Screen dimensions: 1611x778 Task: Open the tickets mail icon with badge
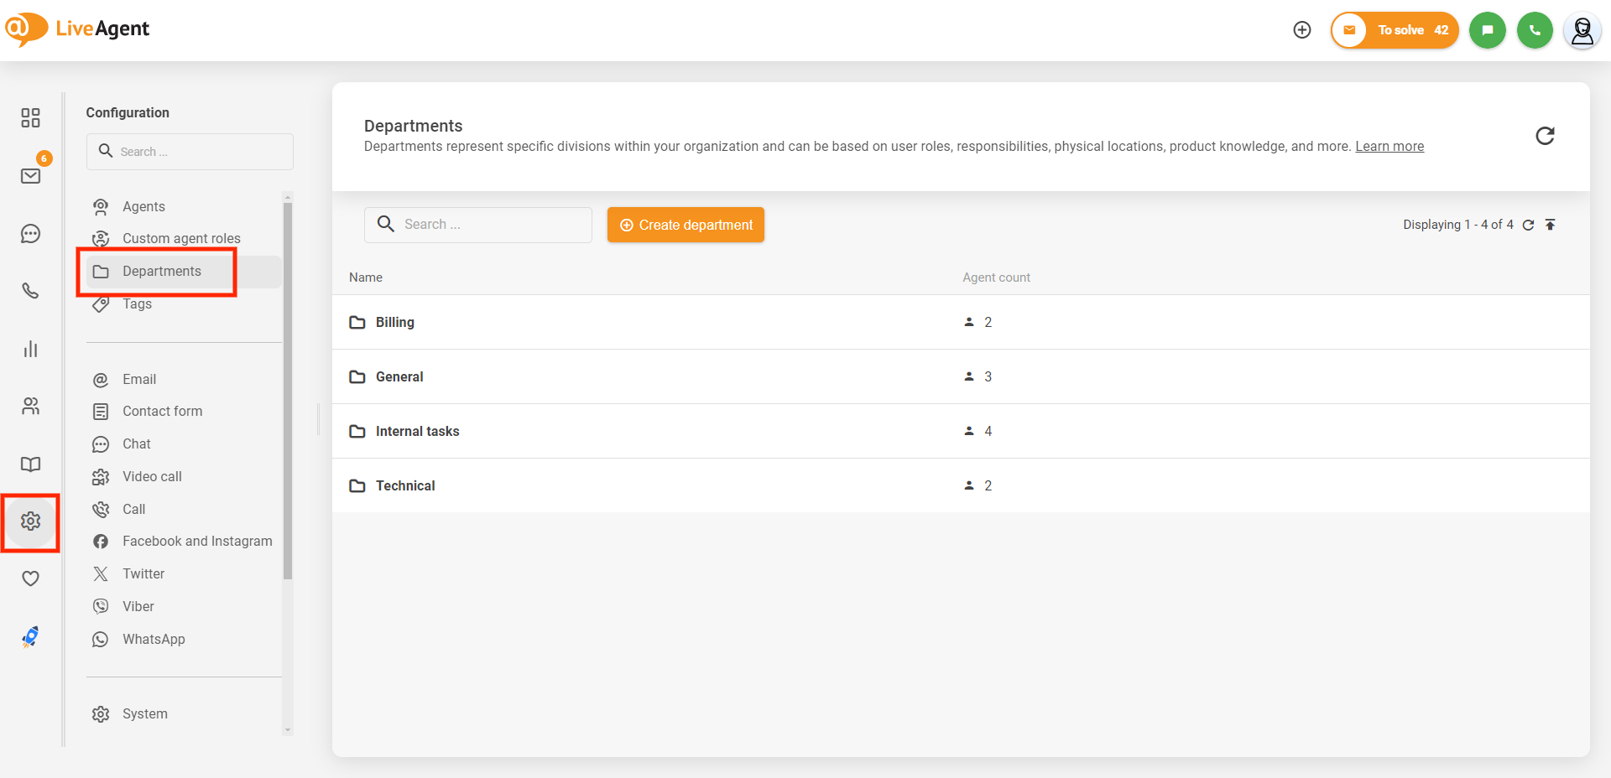tap(30, 176)
